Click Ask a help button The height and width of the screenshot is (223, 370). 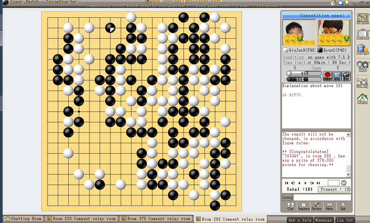point(299,220)
